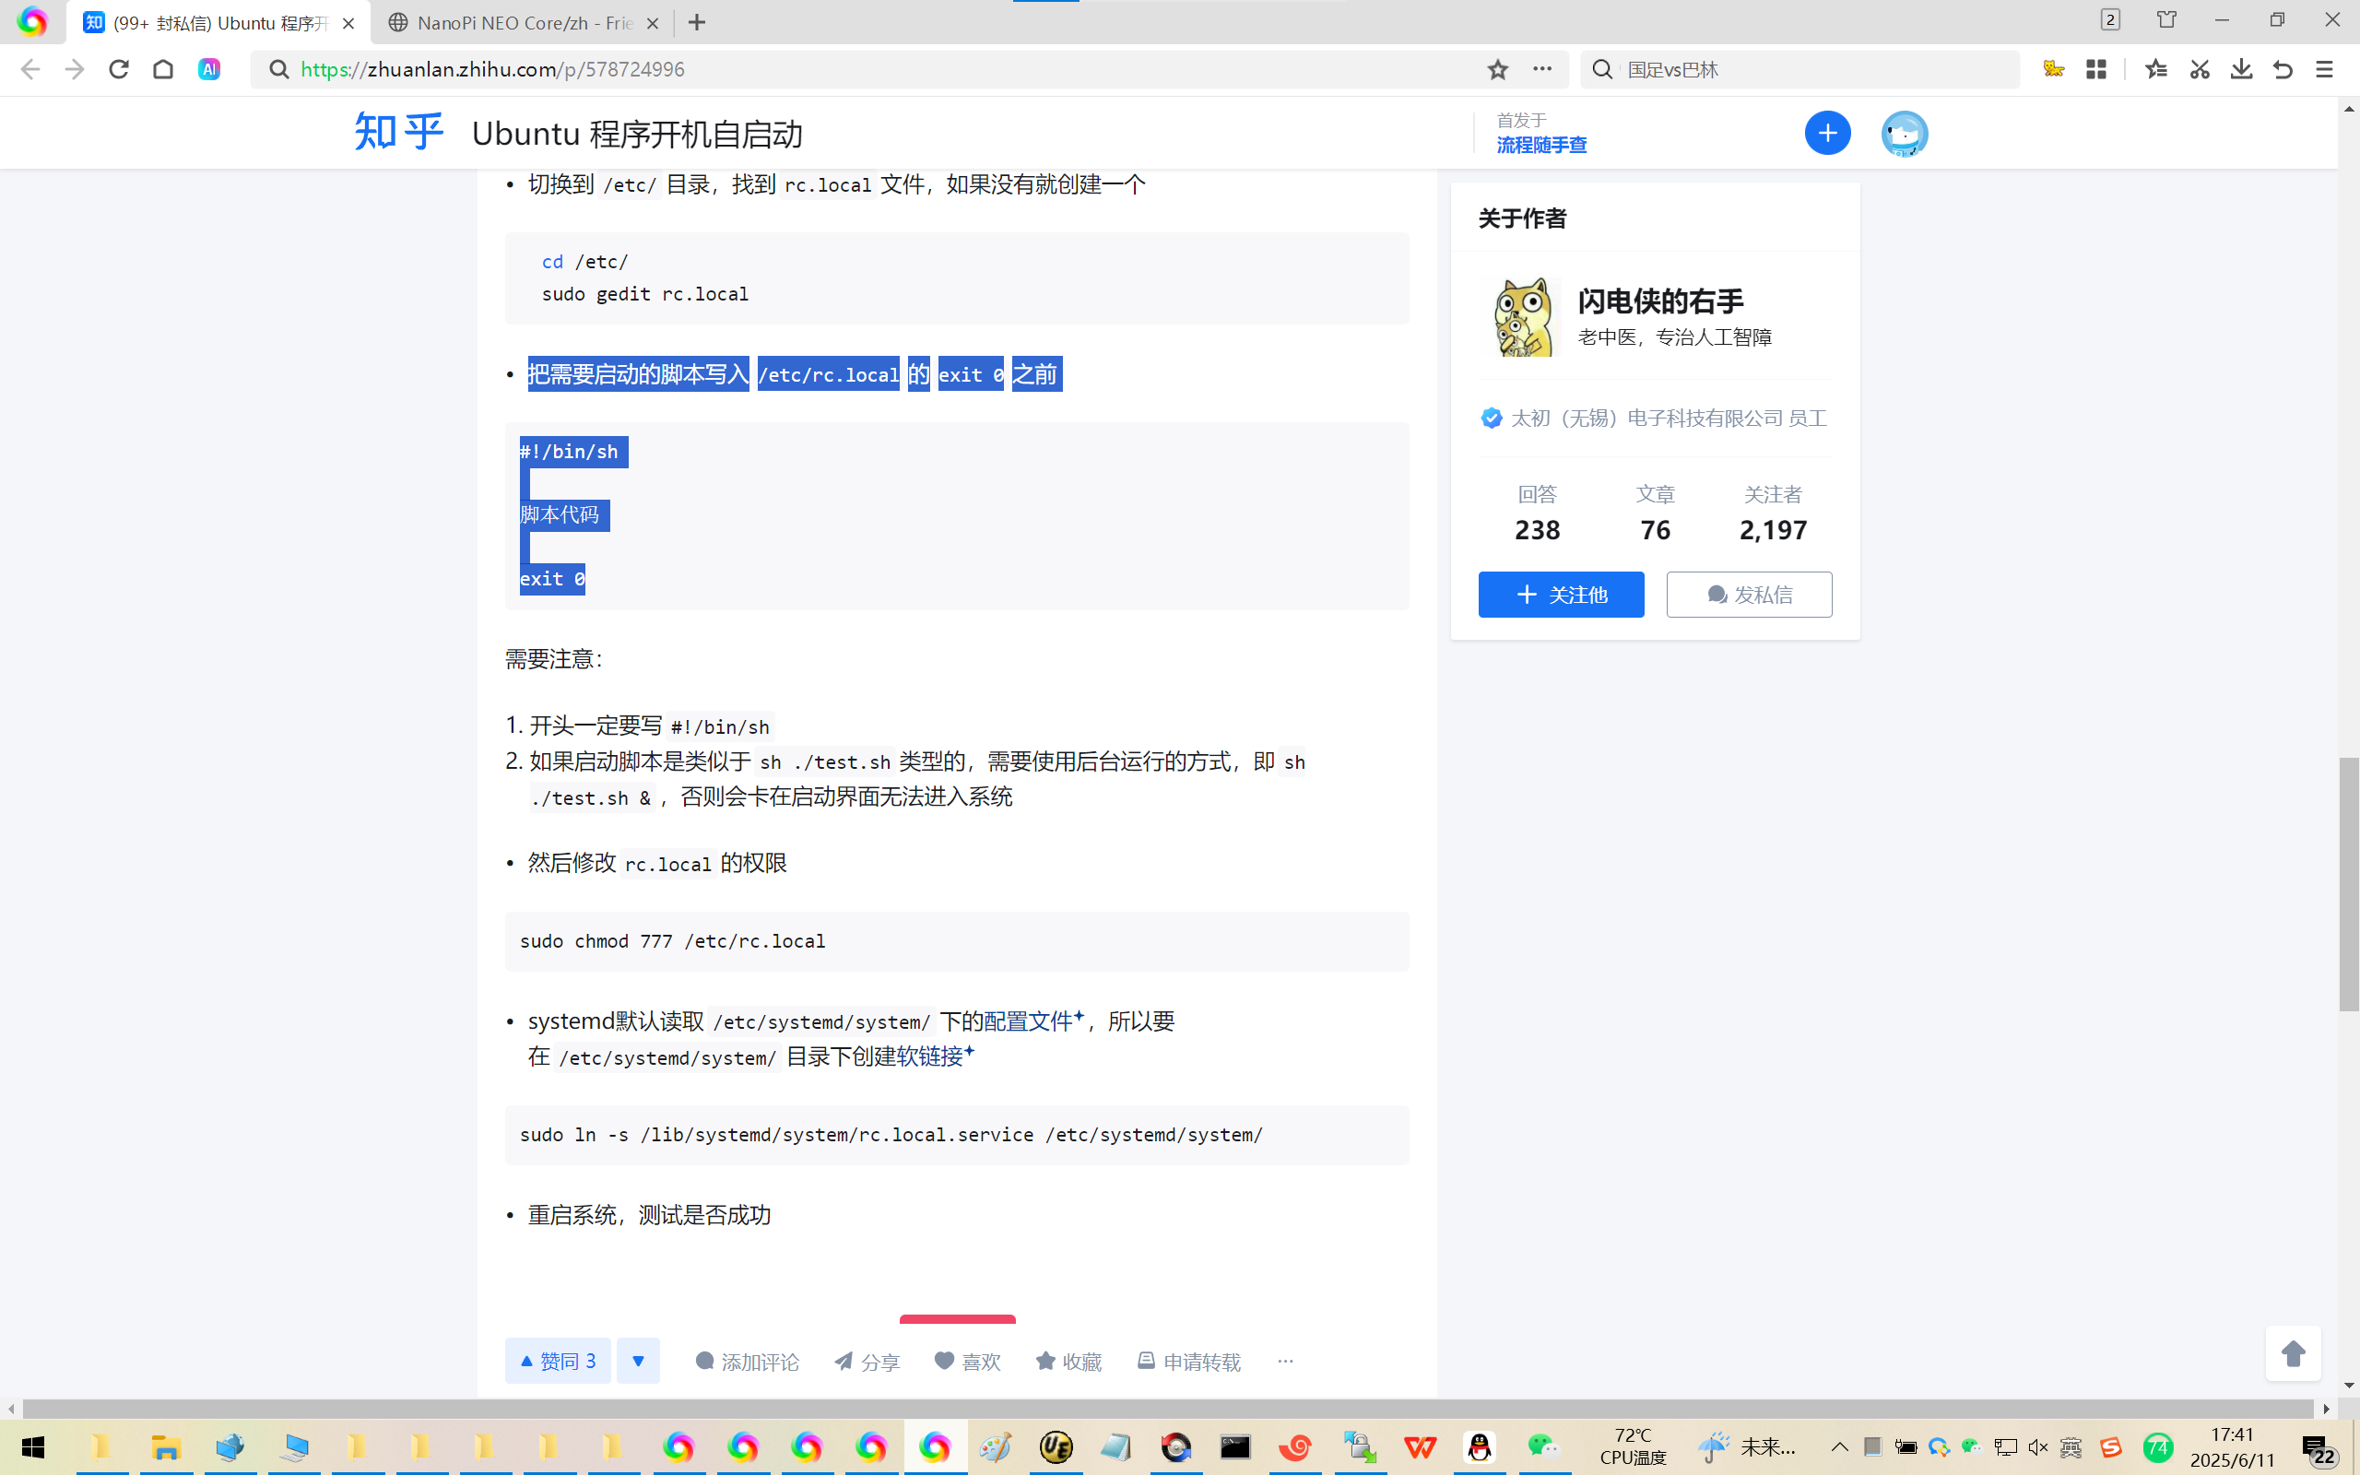This screenshot has height=1475, width=2360.
Task: Open the browser home page icon
Action: (163, 69)
